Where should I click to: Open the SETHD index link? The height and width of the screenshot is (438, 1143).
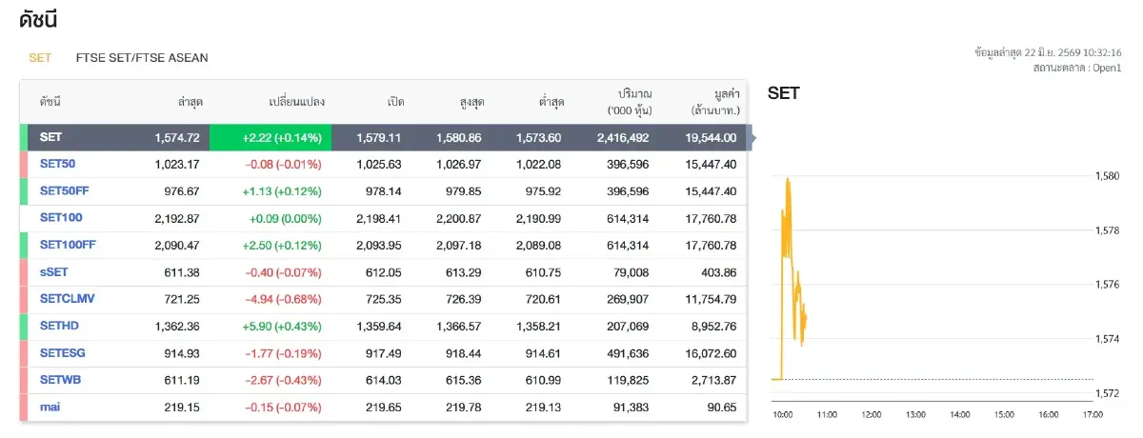[58, 326]
